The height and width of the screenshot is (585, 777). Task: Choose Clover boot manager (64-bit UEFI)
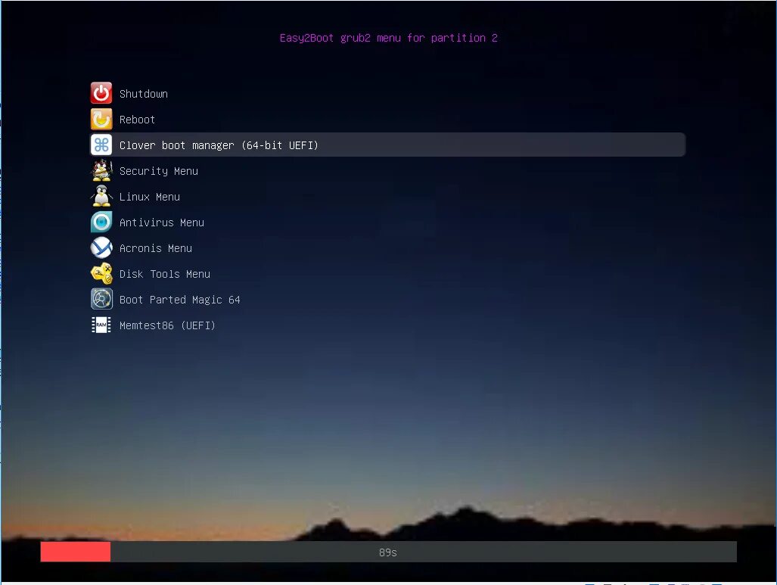point(387,145)
